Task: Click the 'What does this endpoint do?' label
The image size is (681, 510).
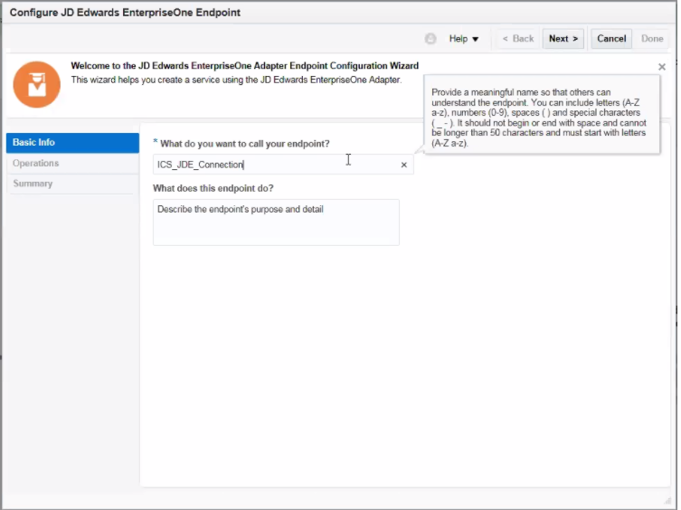Action: point(213,188)
